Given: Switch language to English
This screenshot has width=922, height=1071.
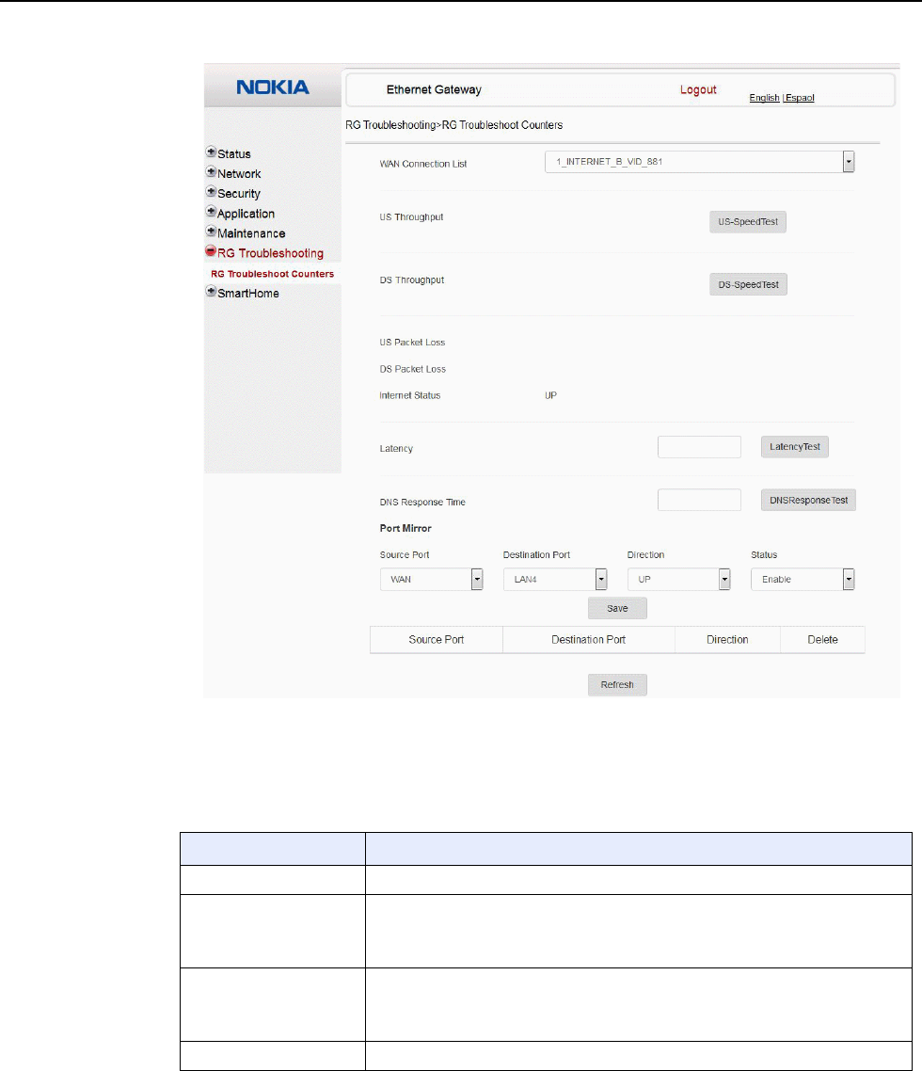Looking at the screenshot, I should (x=764, y=98).
